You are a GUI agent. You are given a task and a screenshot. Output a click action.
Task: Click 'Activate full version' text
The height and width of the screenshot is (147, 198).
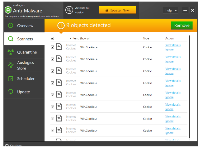click(x=82, y=10)
